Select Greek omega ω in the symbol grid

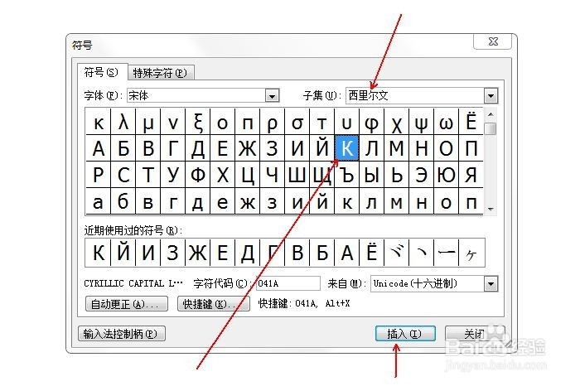446,122
